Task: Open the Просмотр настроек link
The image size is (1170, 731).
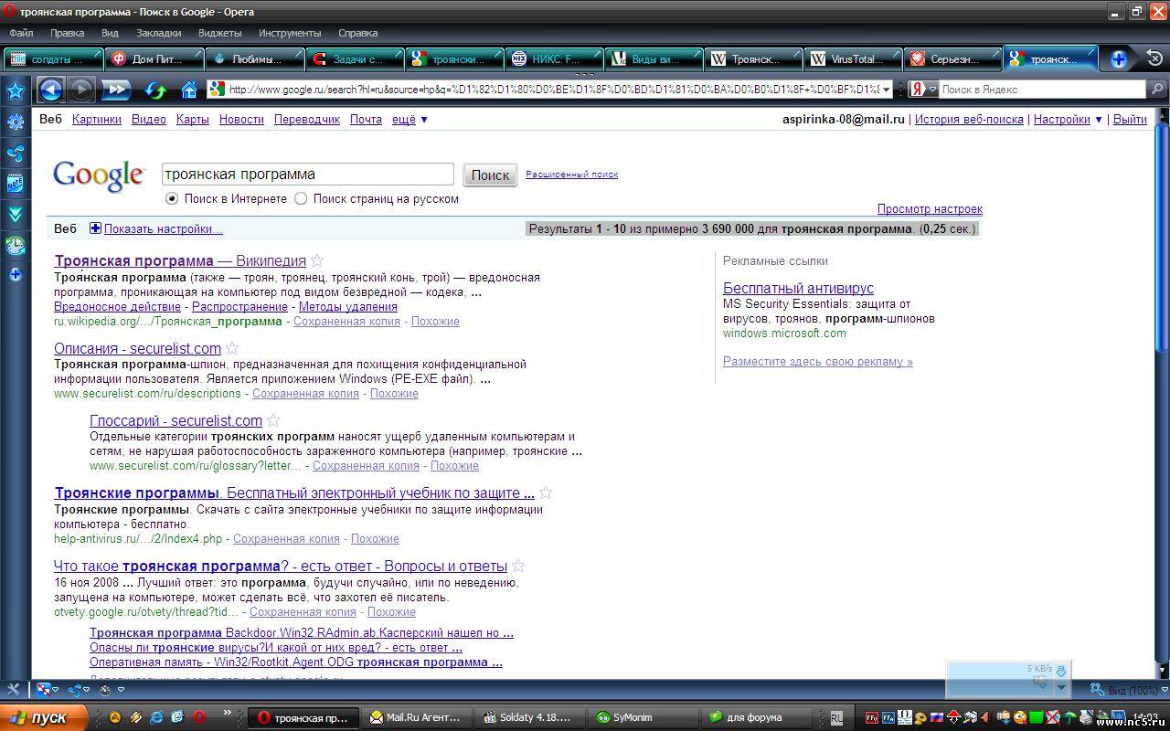Action: coord(930,209)
